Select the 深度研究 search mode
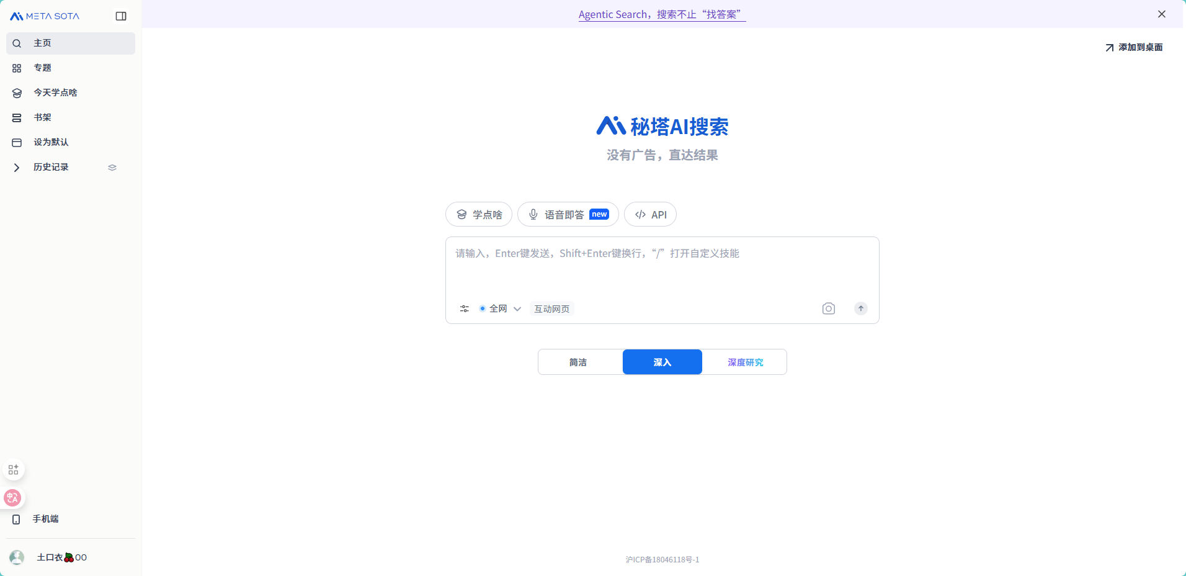The width and height of the screenshot is (1186, 576). click(745, 362)
